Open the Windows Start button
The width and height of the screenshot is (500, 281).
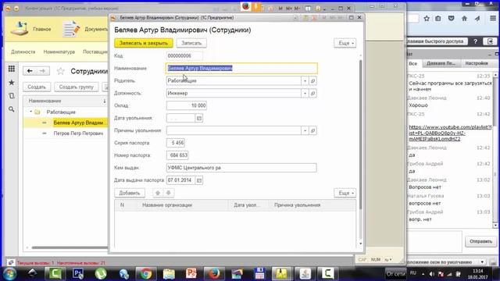pyautogui.click(x=9, y=274)
